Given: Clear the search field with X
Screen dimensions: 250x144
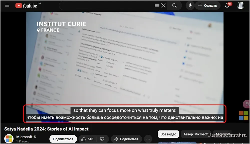Looking at the screenshot, I should (x=163, y=6).
